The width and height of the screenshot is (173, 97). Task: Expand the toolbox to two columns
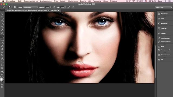coord(1,10)
